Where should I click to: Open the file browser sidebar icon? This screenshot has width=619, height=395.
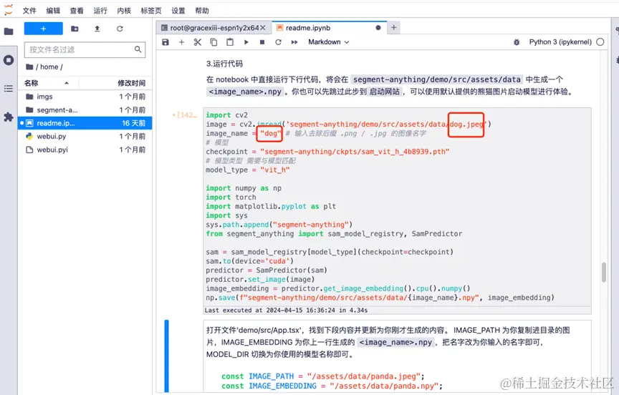[x=9, y=31]
